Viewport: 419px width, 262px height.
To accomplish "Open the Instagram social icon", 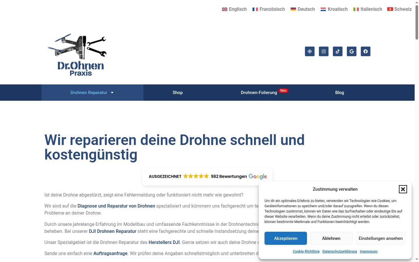I will (324, 52).
